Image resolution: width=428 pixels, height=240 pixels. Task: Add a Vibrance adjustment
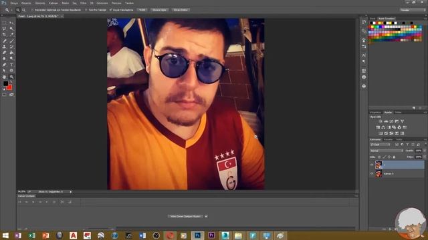[402, 121]
